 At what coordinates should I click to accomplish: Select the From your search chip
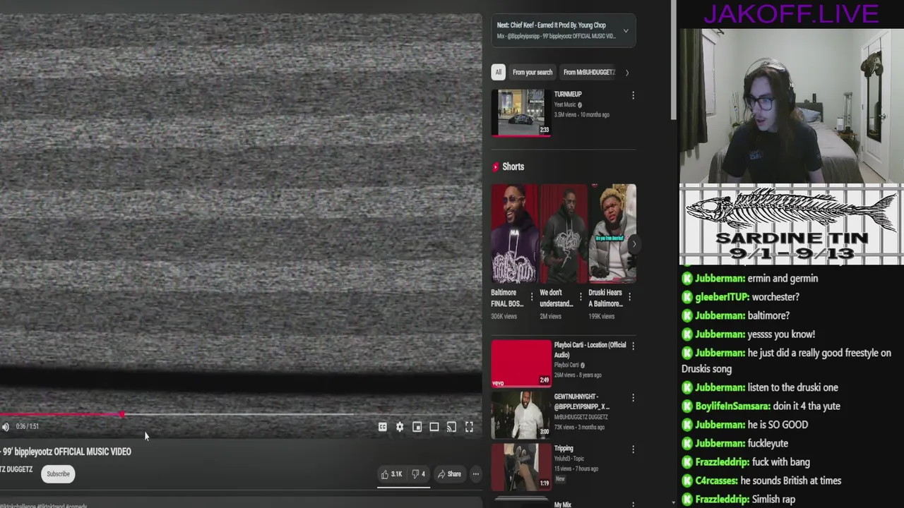pyautogui.click(x=533, y=72)
